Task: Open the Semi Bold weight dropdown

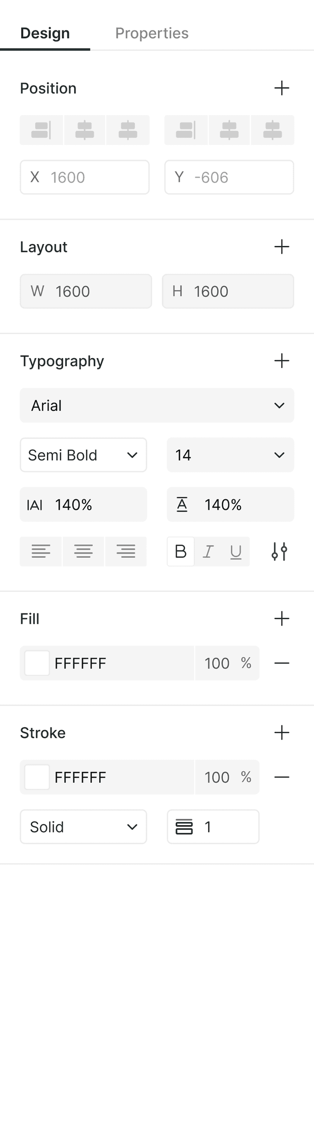Action: pyautogui.click(x=83, y=455)
